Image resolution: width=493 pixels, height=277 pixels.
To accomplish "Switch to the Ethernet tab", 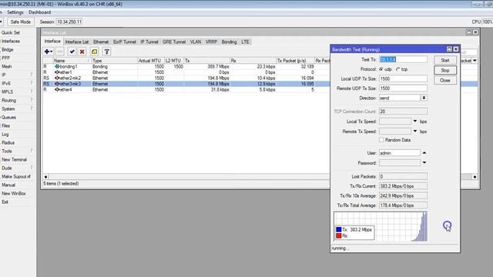I will pyautogui.click(x=101, y=42).
